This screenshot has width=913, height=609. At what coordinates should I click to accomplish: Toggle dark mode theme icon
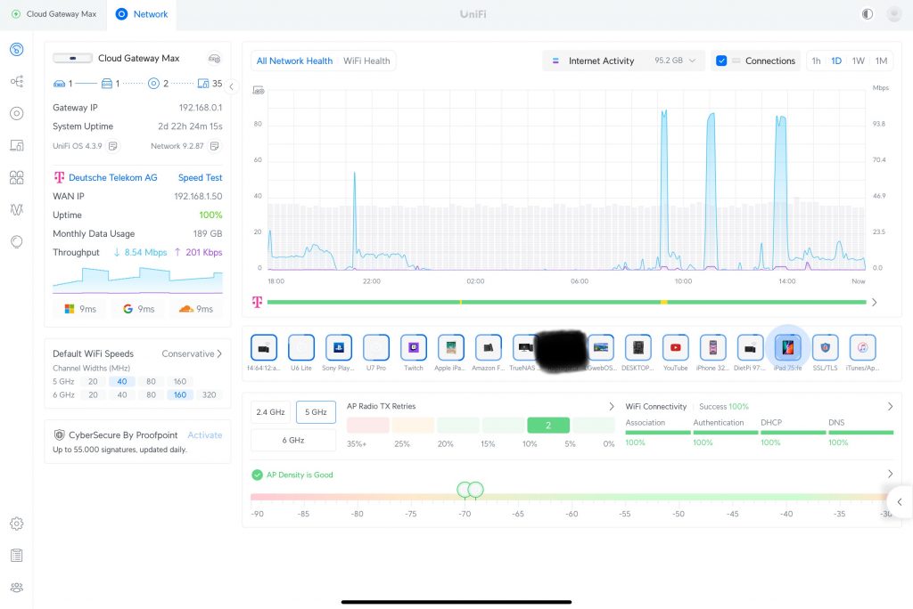(x=868, y=14)
